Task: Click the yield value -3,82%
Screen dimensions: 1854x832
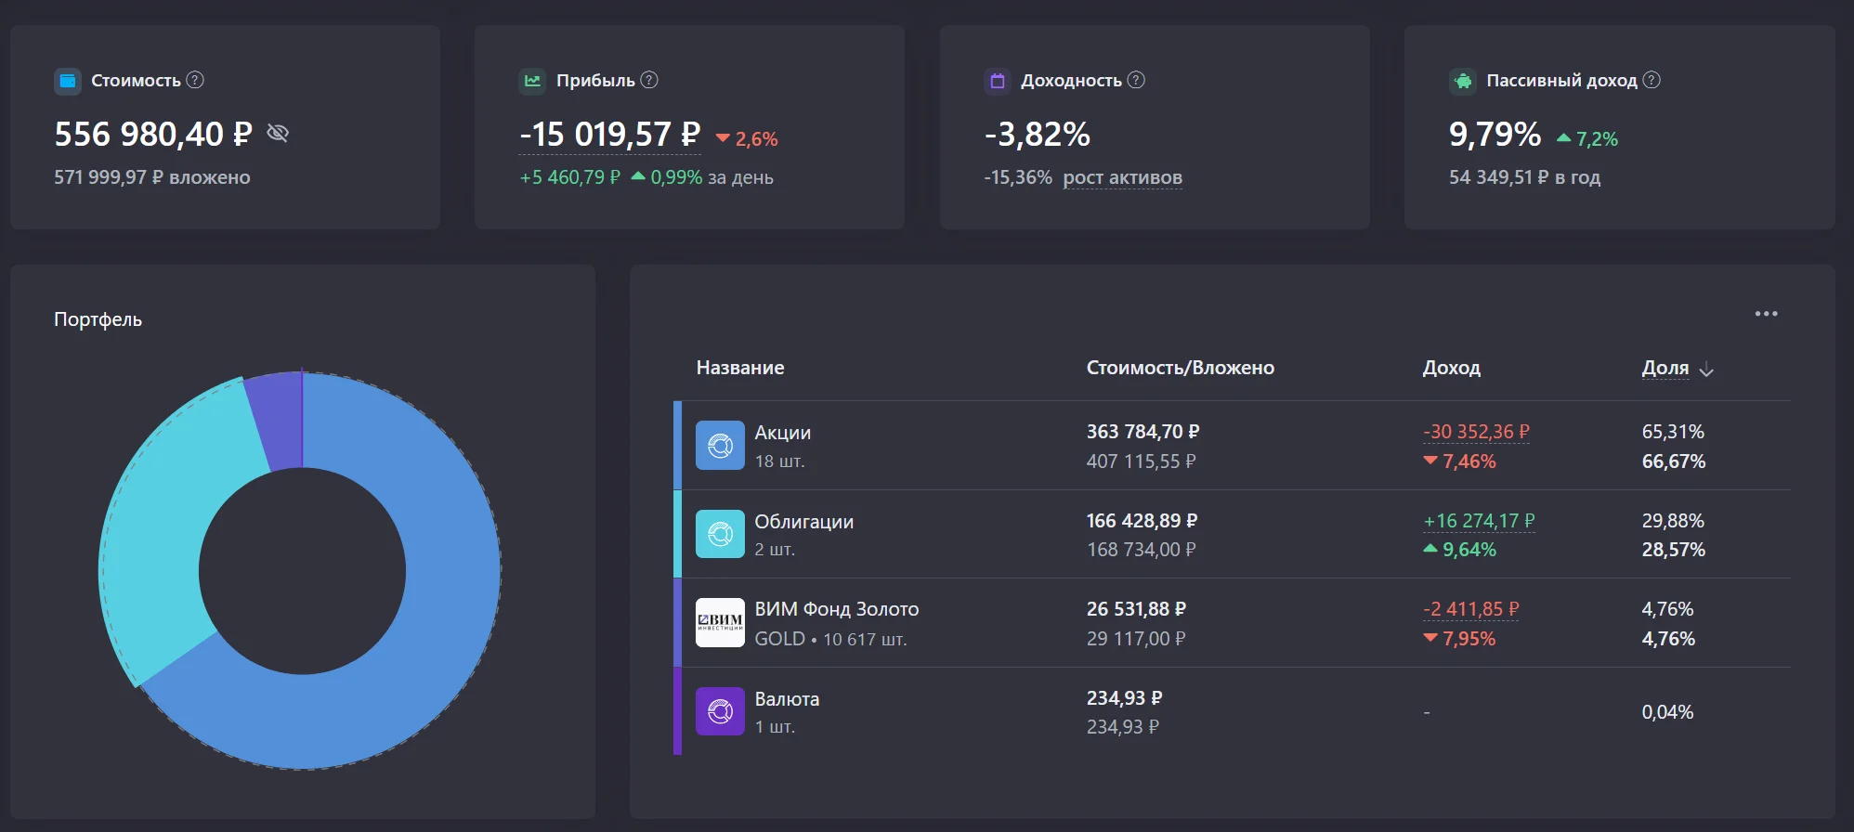Action: pyautogui.click(x=1038, y=135)
